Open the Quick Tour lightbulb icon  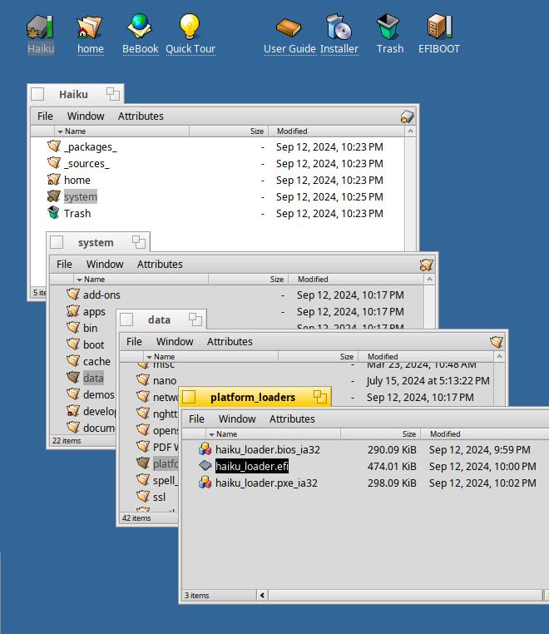[x=190, y=27]
